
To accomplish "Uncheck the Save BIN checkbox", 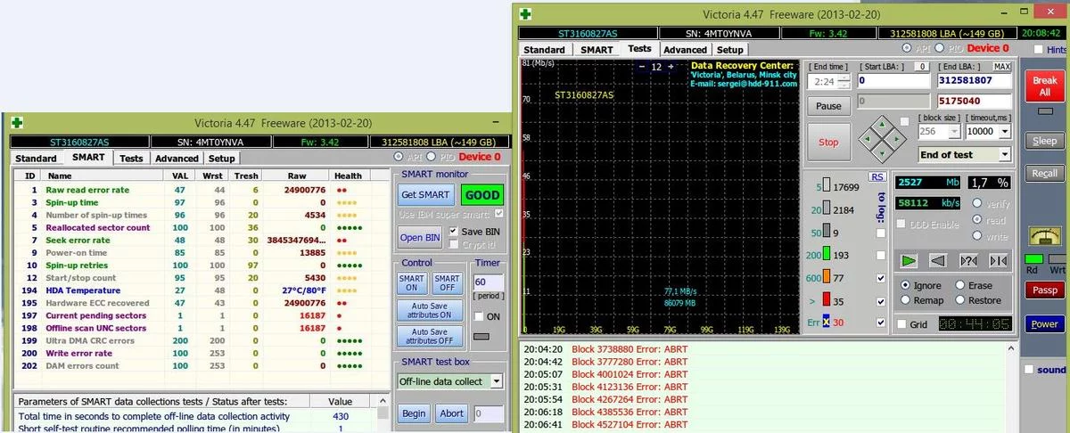I will pyautogui.click(x=453, y=232).
